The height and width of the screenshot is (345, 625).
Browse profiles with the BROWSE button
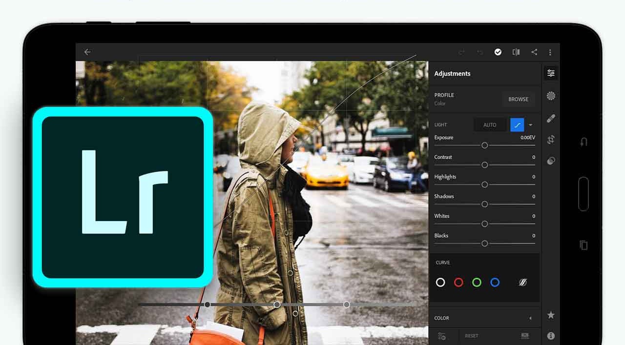[x=519, y=99]
